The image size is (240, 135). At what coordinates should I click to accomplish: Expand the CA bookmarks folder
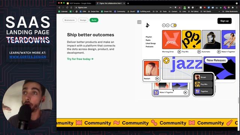coord(155,12)
